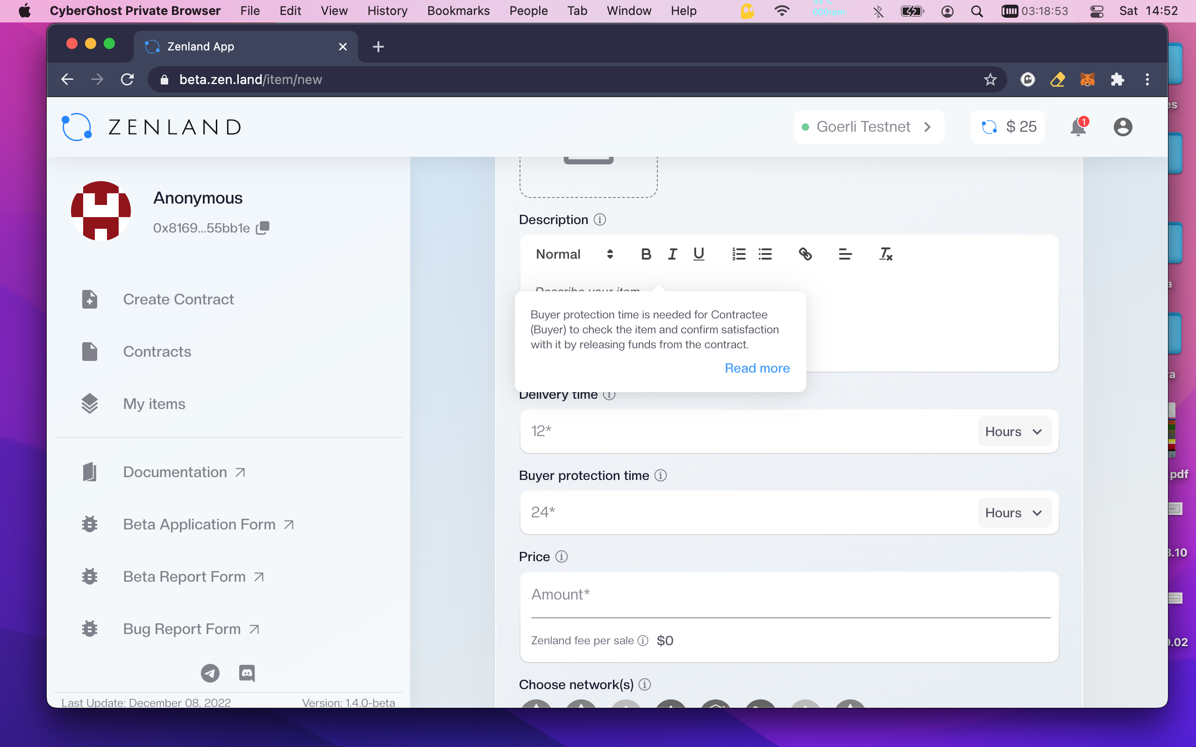Insert a link in description editor
This screenshot has width=1196, height=747.
[805, 254]
